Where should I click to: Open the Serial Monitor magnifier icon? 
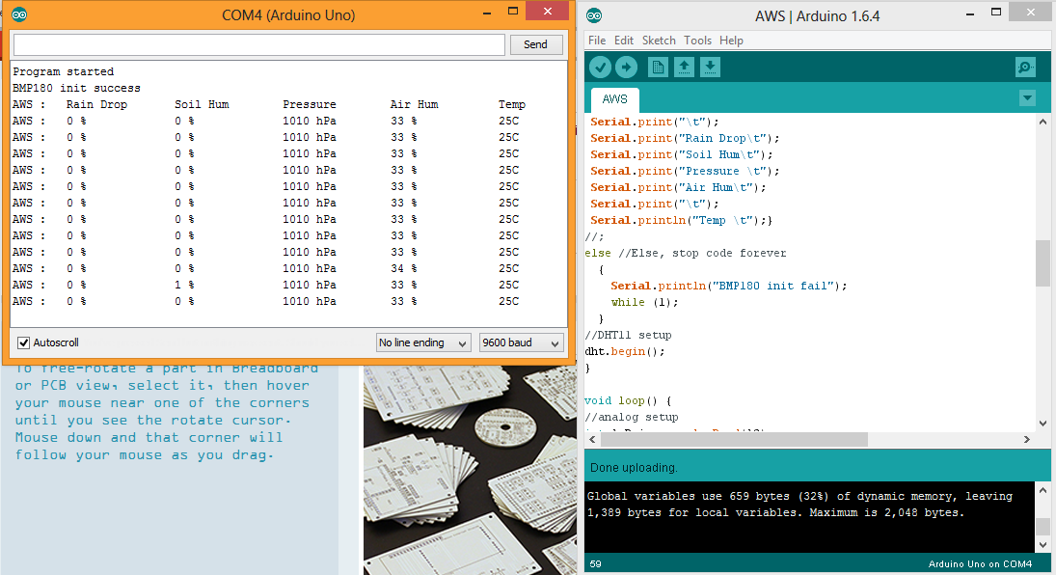[x=1024, y=67]
